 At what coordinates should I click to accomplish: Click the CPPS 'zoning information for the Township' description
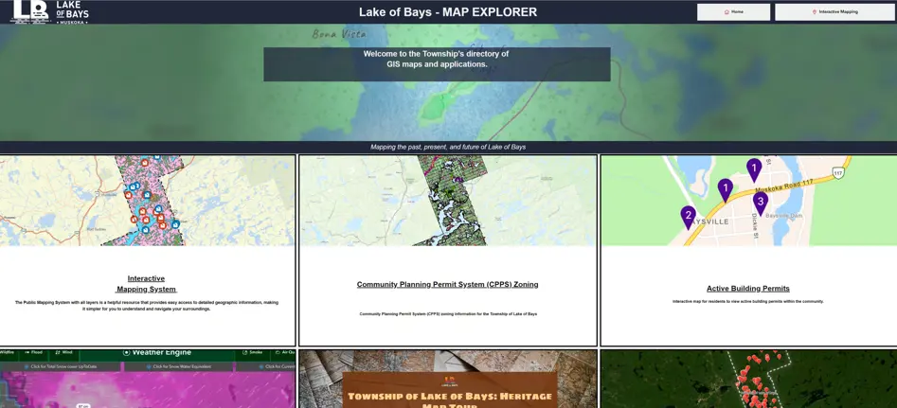pos(448,313)
